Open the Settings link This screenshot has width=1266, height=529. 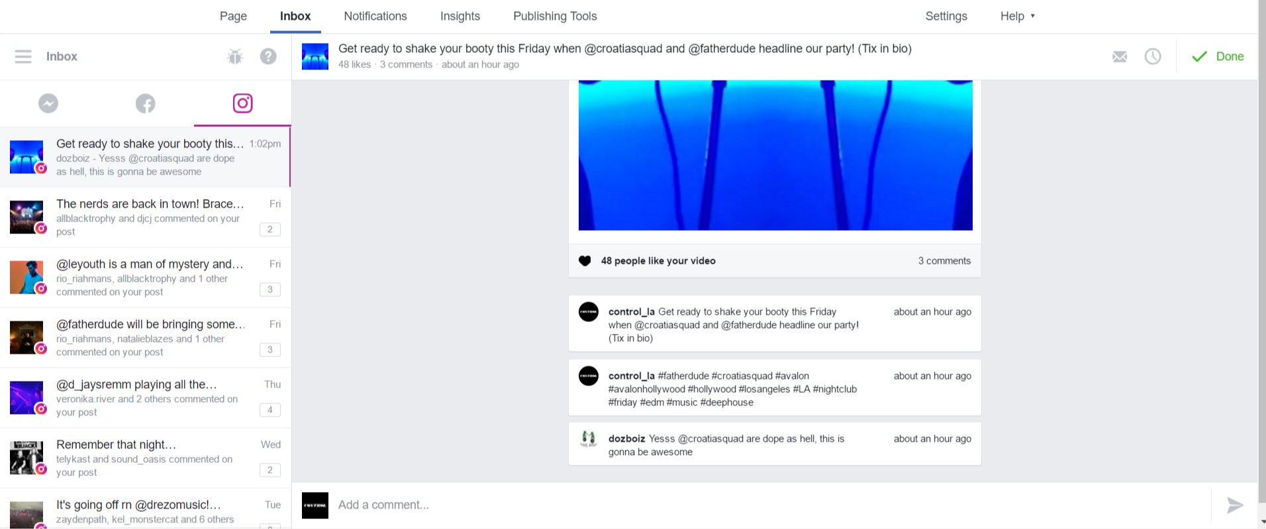pyautogui.click(x=946, y=17)
